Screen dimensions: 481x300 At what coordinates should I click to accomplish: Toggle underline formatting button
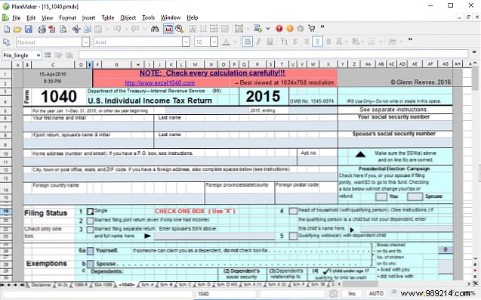coord(270,42)
